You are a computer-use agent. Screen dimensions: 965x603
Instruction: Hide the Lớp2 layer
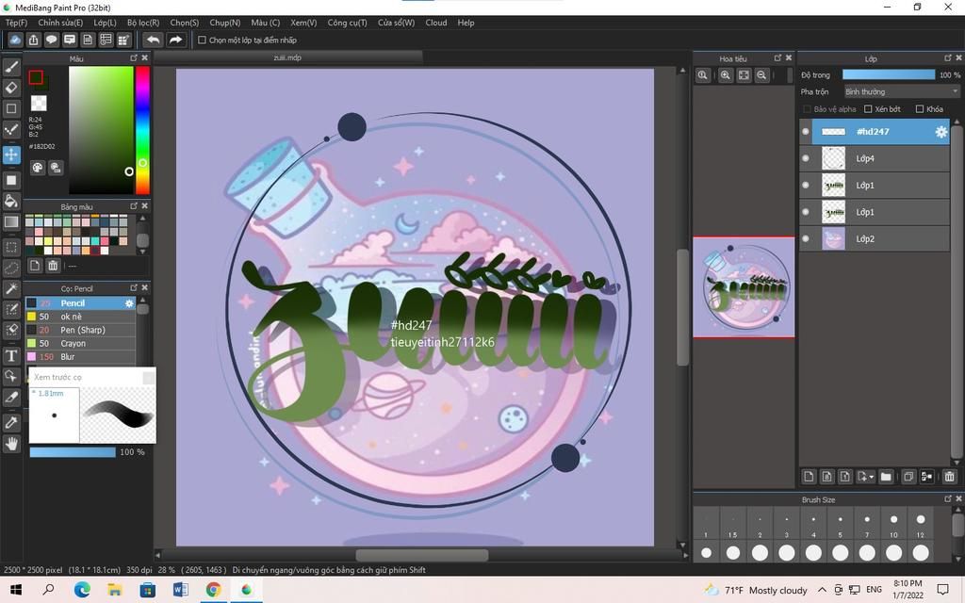(806, 238)
